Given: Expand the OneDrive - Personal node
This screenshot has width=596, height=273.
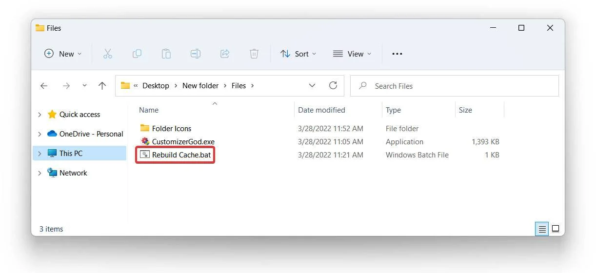Looking at the screenshot, I should [x=40, y=134].
